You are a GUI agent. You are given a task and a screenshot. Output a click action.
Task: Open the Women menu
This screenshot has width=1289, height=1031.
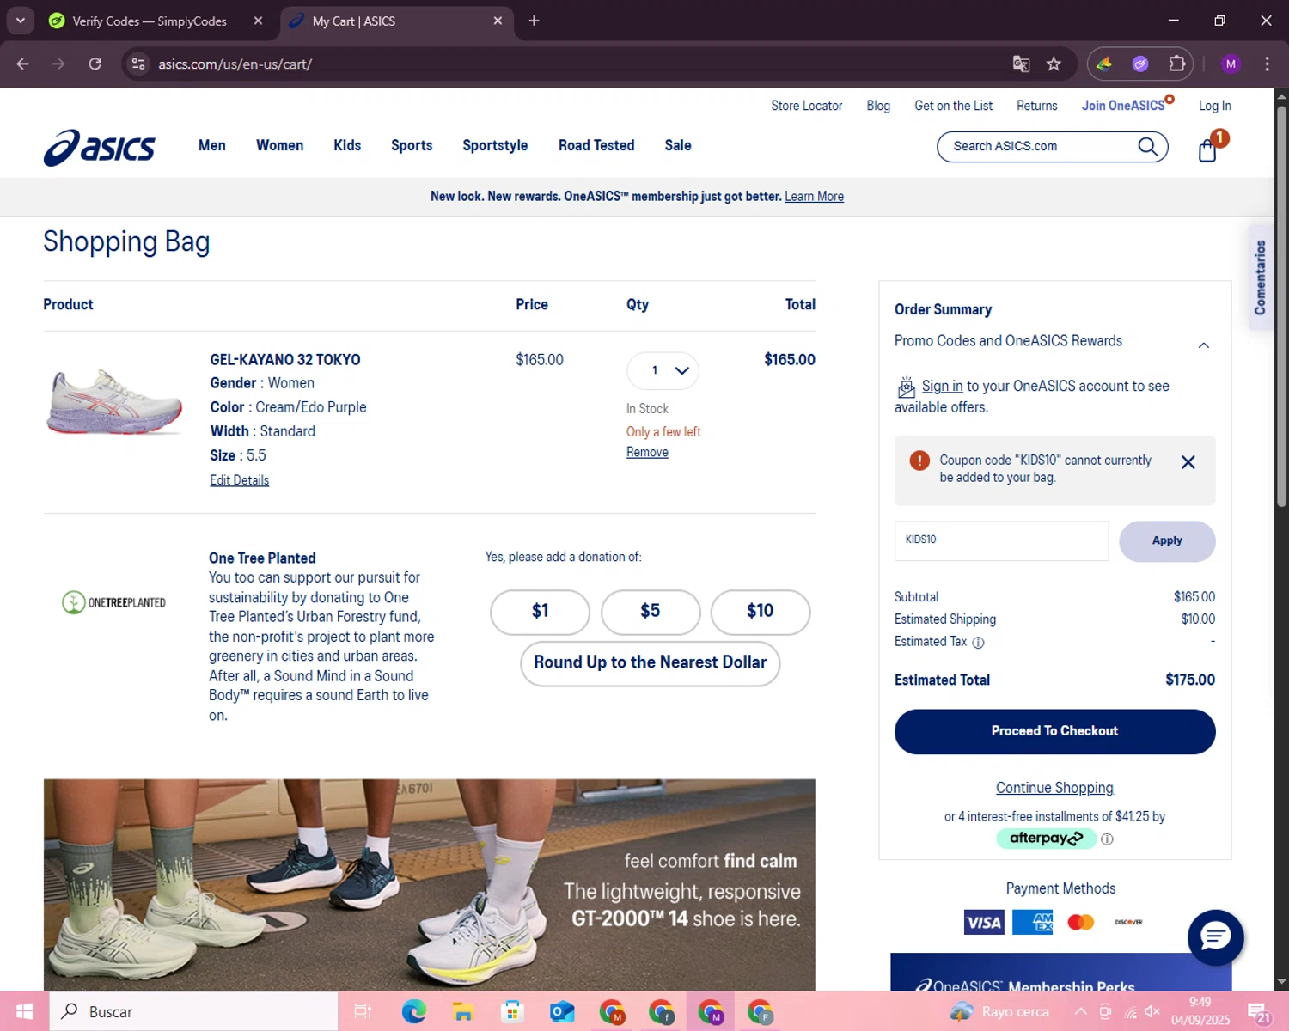pos(279,145)
